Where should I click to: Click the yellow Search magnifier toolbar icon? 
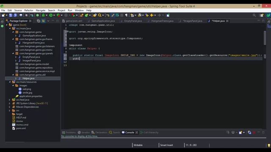[100, 15]
